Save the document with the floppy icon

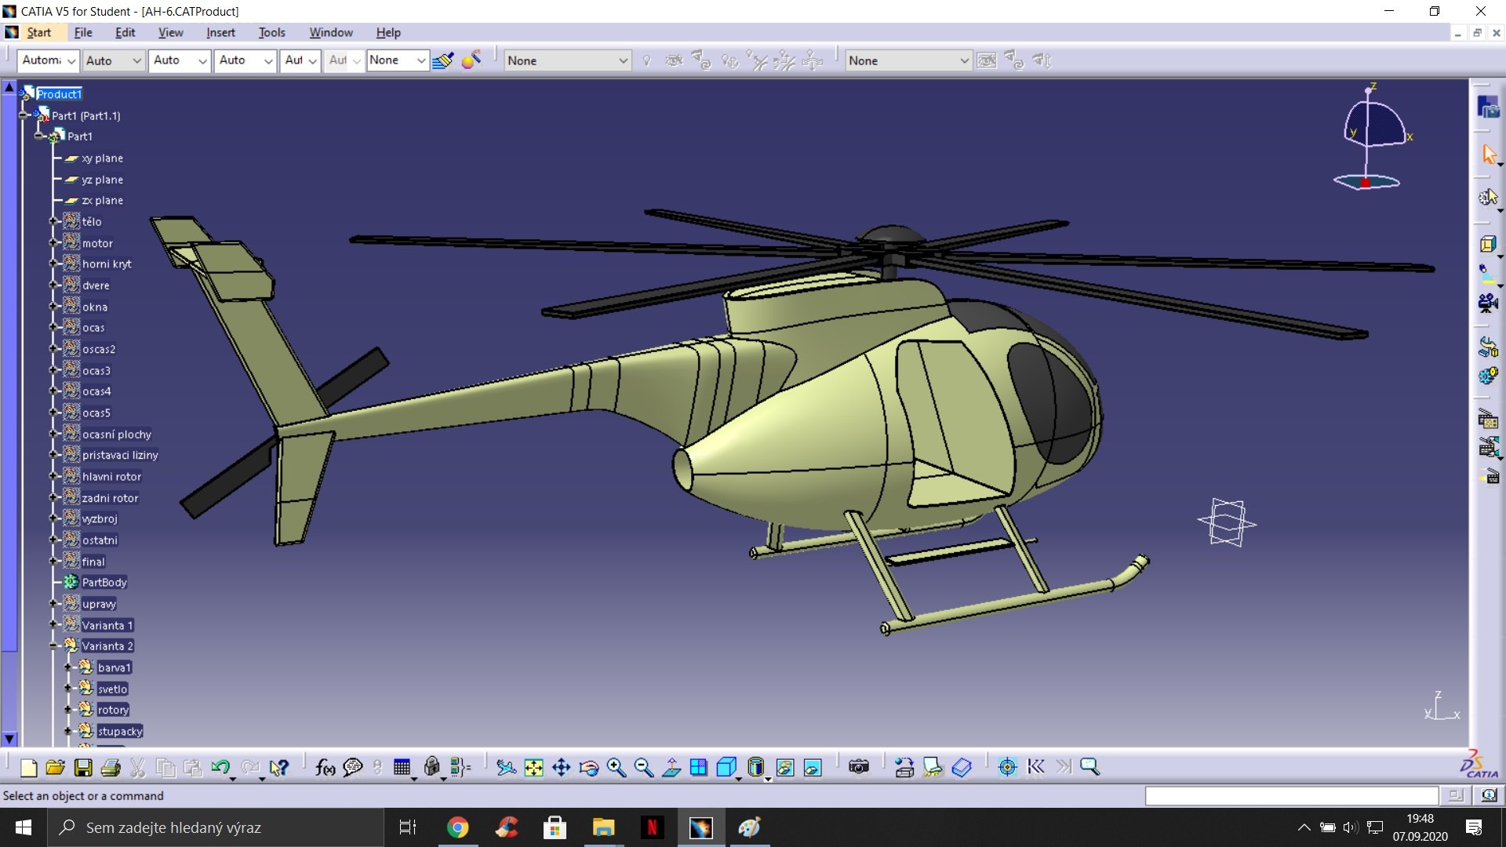[83, 768]
